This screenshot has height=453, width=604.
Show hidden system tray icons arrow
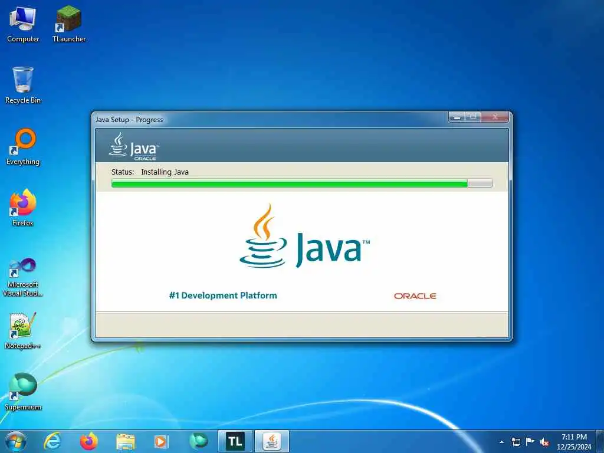(x=501, y=442)
